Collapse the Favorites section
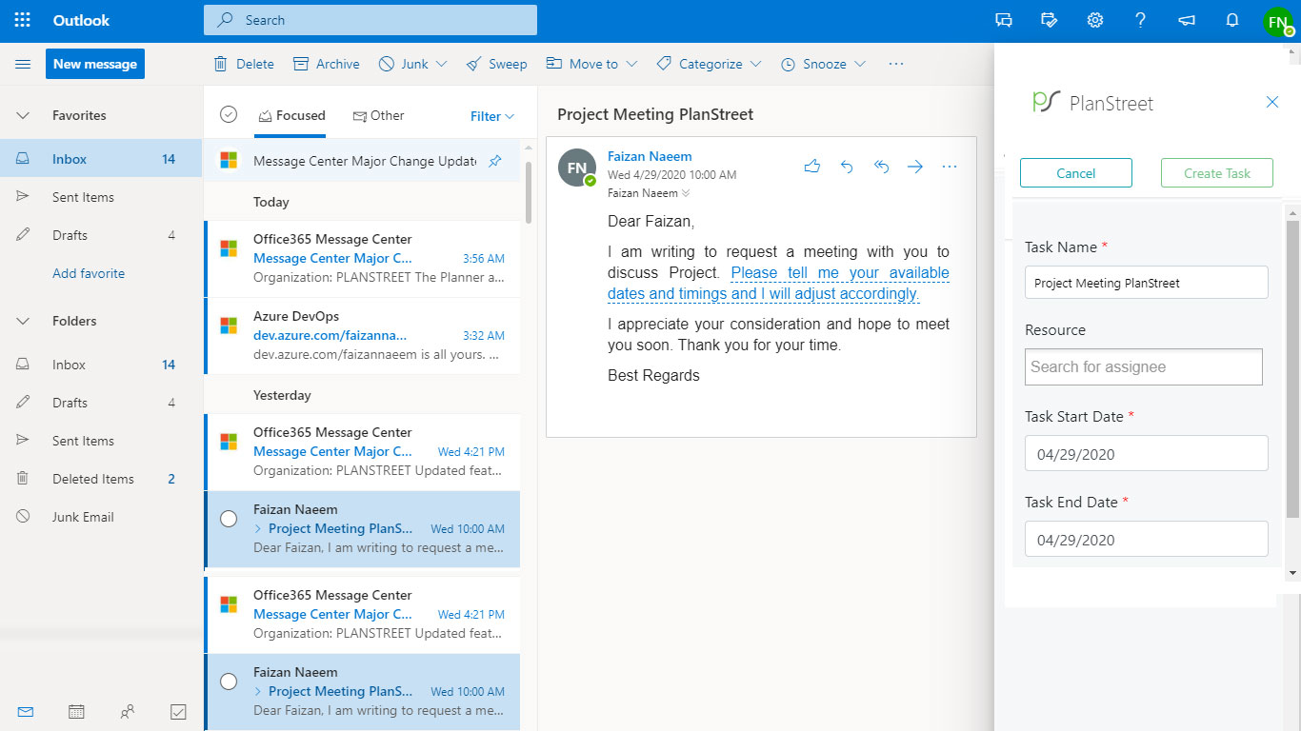The image size is (1301, 731). coord(23,115)
